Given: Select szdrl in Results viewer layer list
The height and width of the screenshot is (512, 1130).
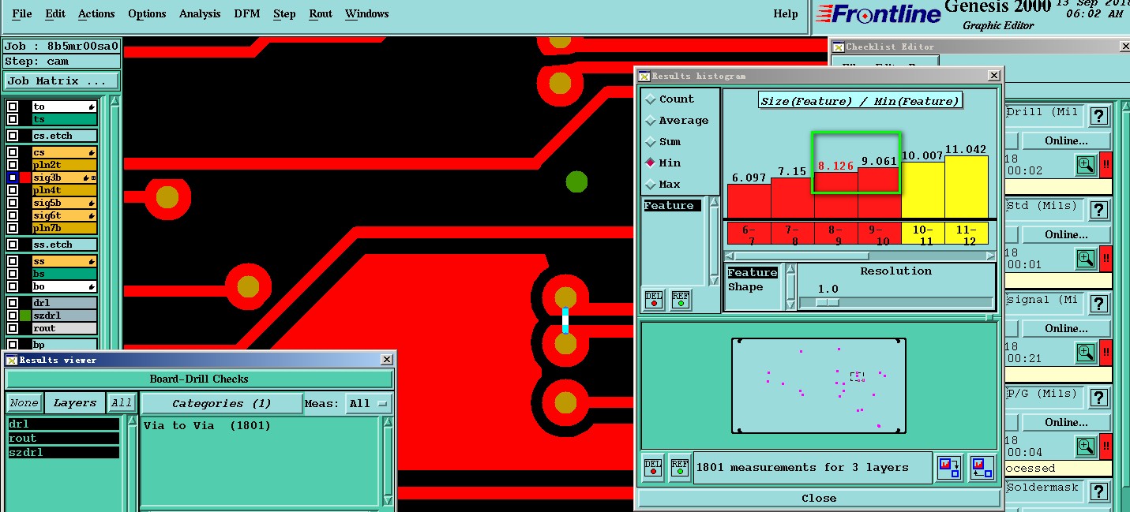Looking at the screenshot, I should coord(63,453).
